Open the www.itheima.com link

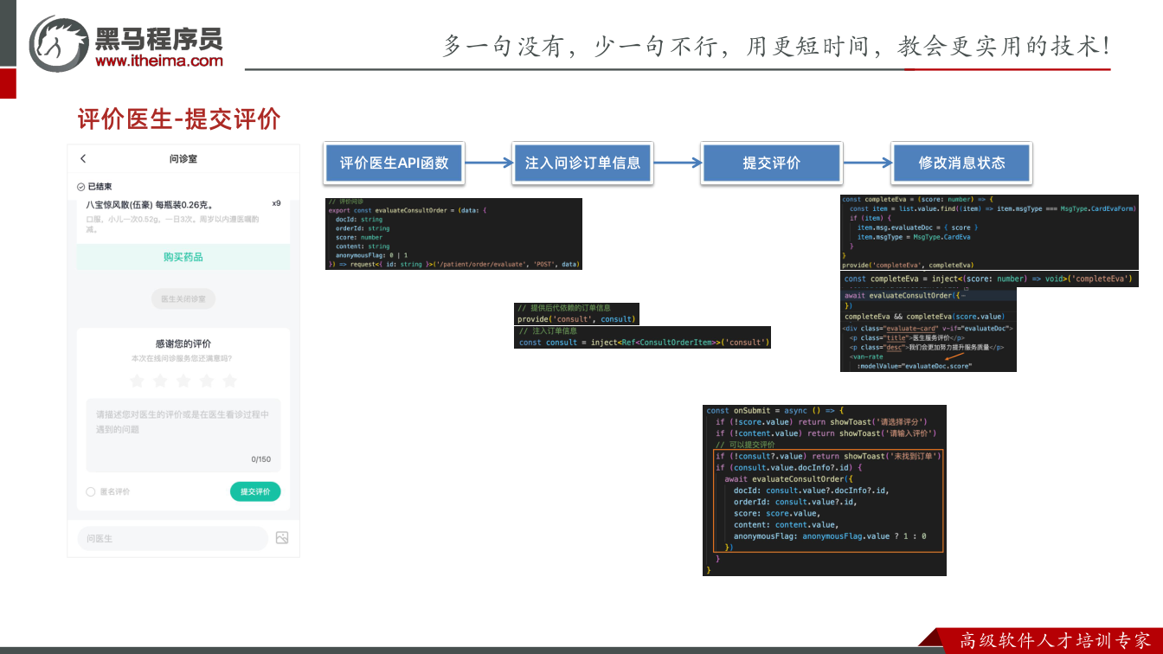point(159,61)
